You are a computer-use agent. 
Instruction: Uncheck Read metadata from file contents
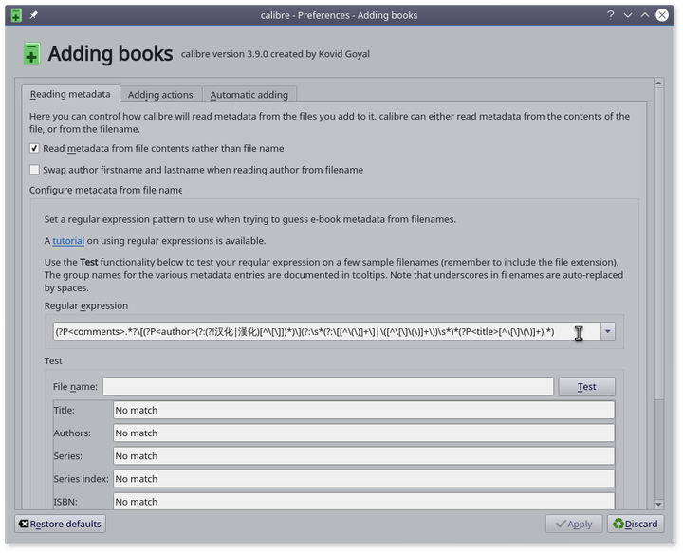point(35,148)
